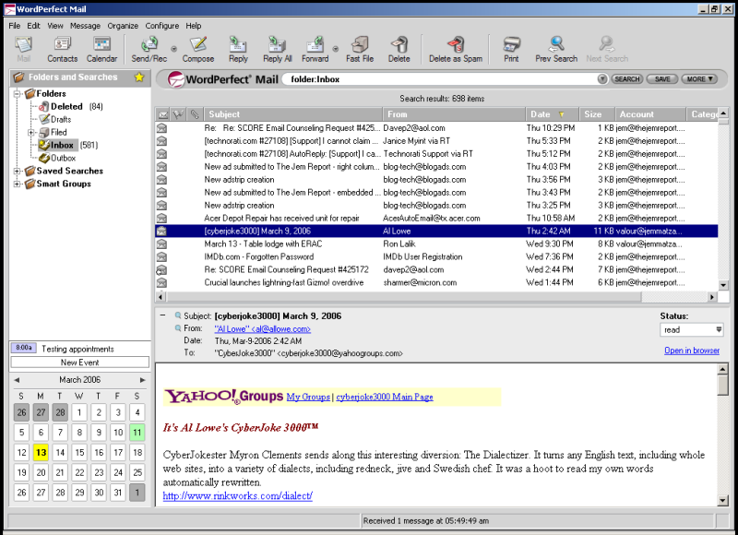The width and height of the screenshot is (738, 535).
Task: Go to previous month in calendar
Action: 17,380
